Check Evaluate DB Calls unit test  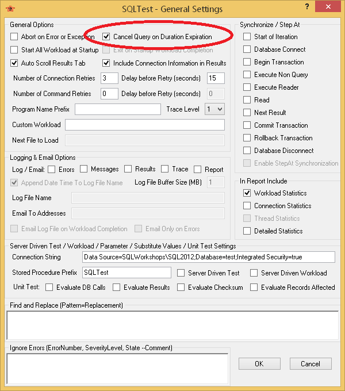(49, 287)
